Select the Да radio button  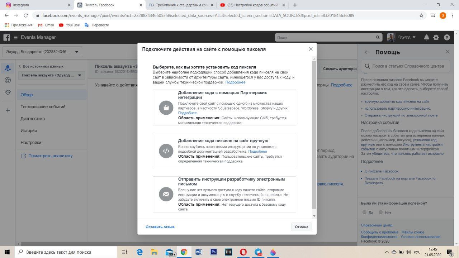pos(364,212)
